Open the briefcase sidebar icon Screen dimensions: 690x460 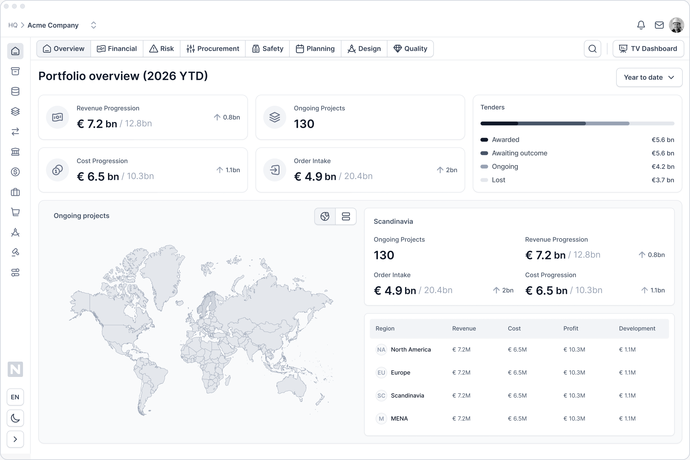pos(15,192)
